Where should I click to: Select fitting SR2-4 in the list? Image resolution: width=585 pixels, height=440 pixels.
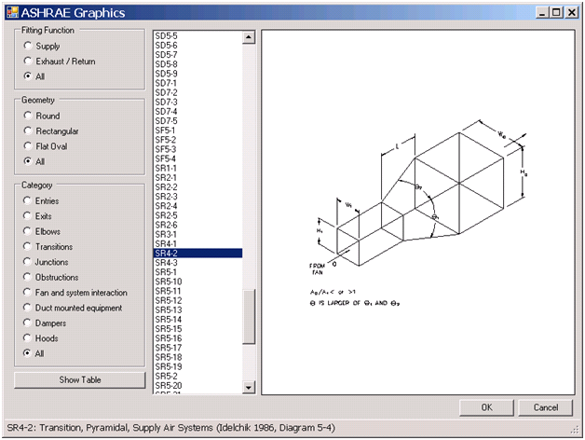197,206
